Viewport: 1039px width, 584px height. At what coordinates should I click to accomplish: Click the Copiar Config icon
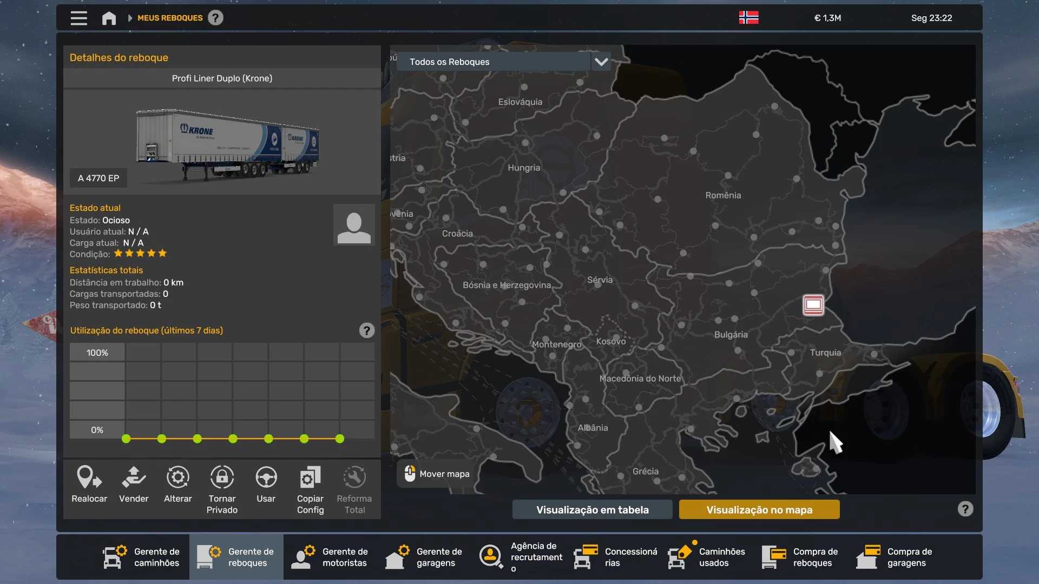(310, 478)
